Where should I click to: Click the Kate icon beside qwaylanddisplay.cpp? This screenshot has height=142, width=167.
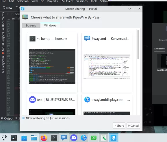pos(87,100)
